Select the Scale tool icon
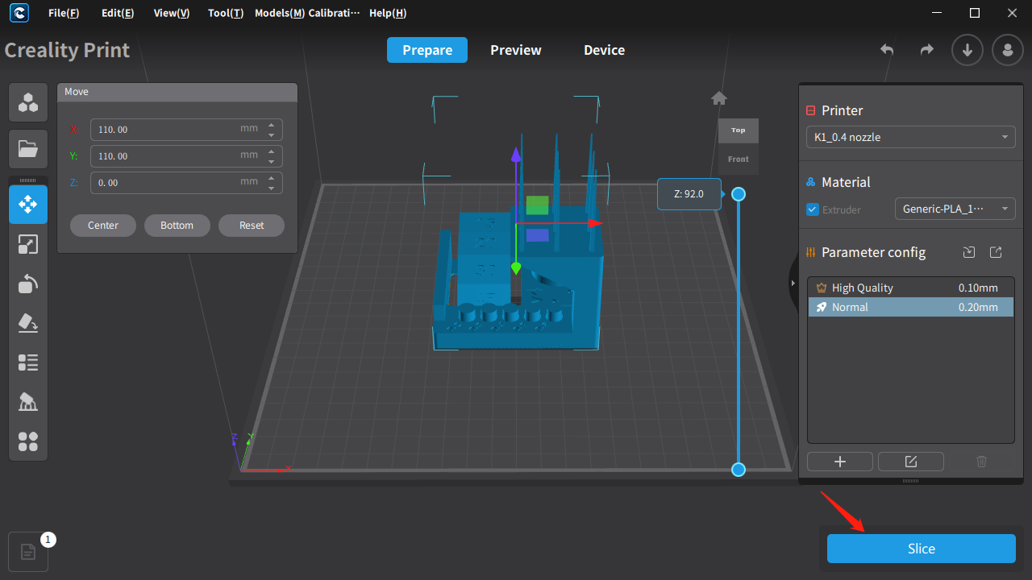The height and width of the screenshot is (580, 1032). (x=28, y=244)
